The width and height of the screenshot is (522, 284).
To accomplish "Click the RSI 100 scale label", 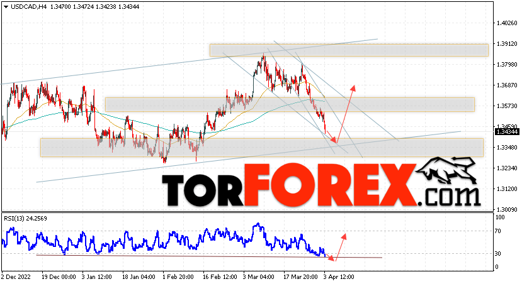I will [500, 217].
